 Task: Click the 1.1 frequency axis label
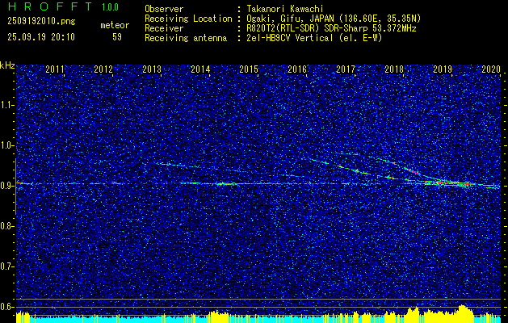coord(6,105)
